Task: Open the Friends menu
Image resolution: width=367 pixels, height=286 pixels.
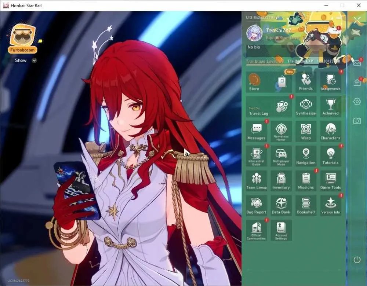Action: pos(306,82)
